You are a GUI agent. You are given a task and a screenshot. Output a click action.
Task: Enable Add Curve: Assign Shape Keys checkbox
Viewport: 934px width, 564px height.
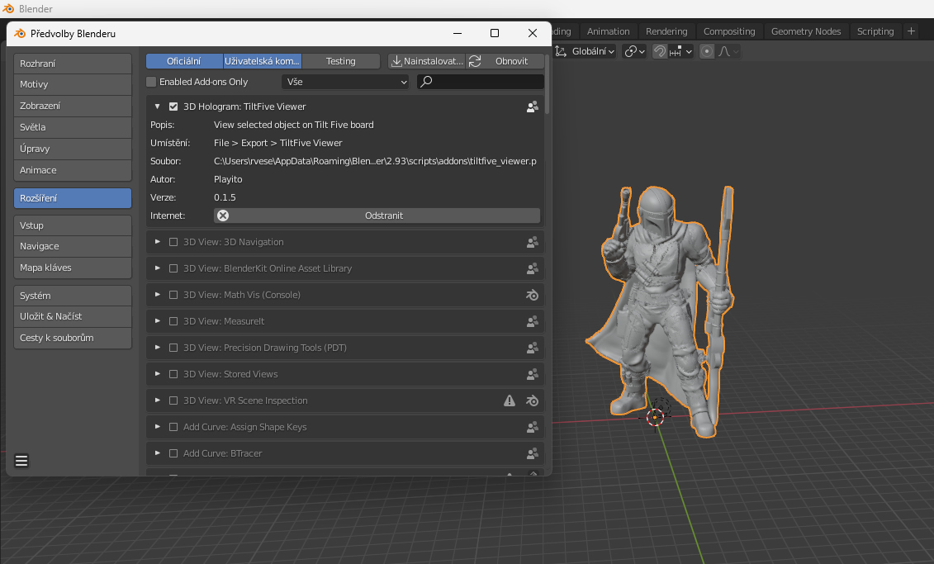pos(173,427)
